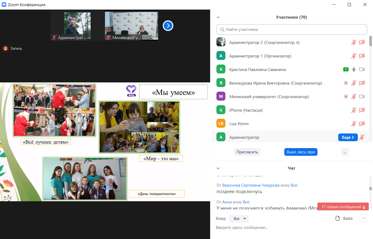The width and height of the screenshot is (373, 239).
Task: Click the Найти участника search field
Action: pos(292,30)
